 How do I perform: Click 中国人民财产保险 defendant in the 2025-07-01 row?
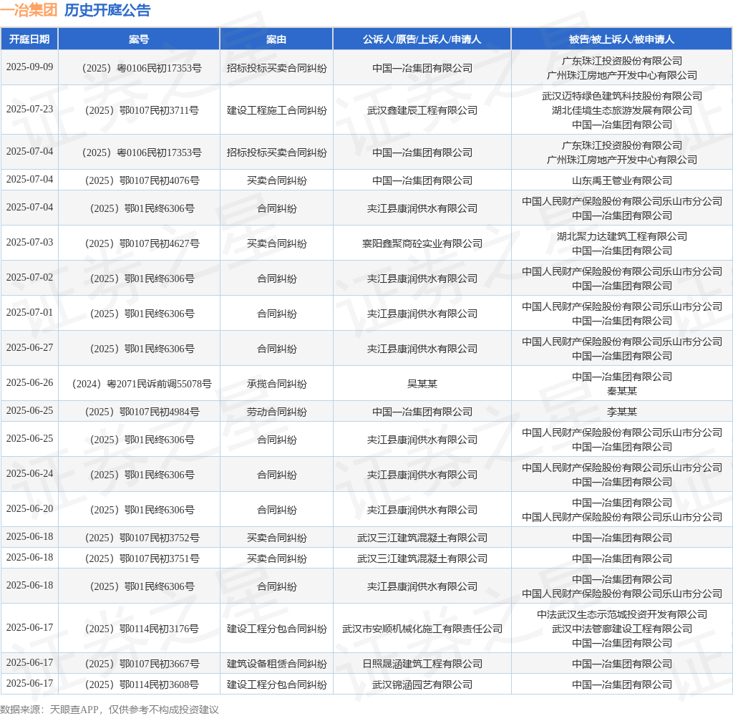[x=622, y=306]
